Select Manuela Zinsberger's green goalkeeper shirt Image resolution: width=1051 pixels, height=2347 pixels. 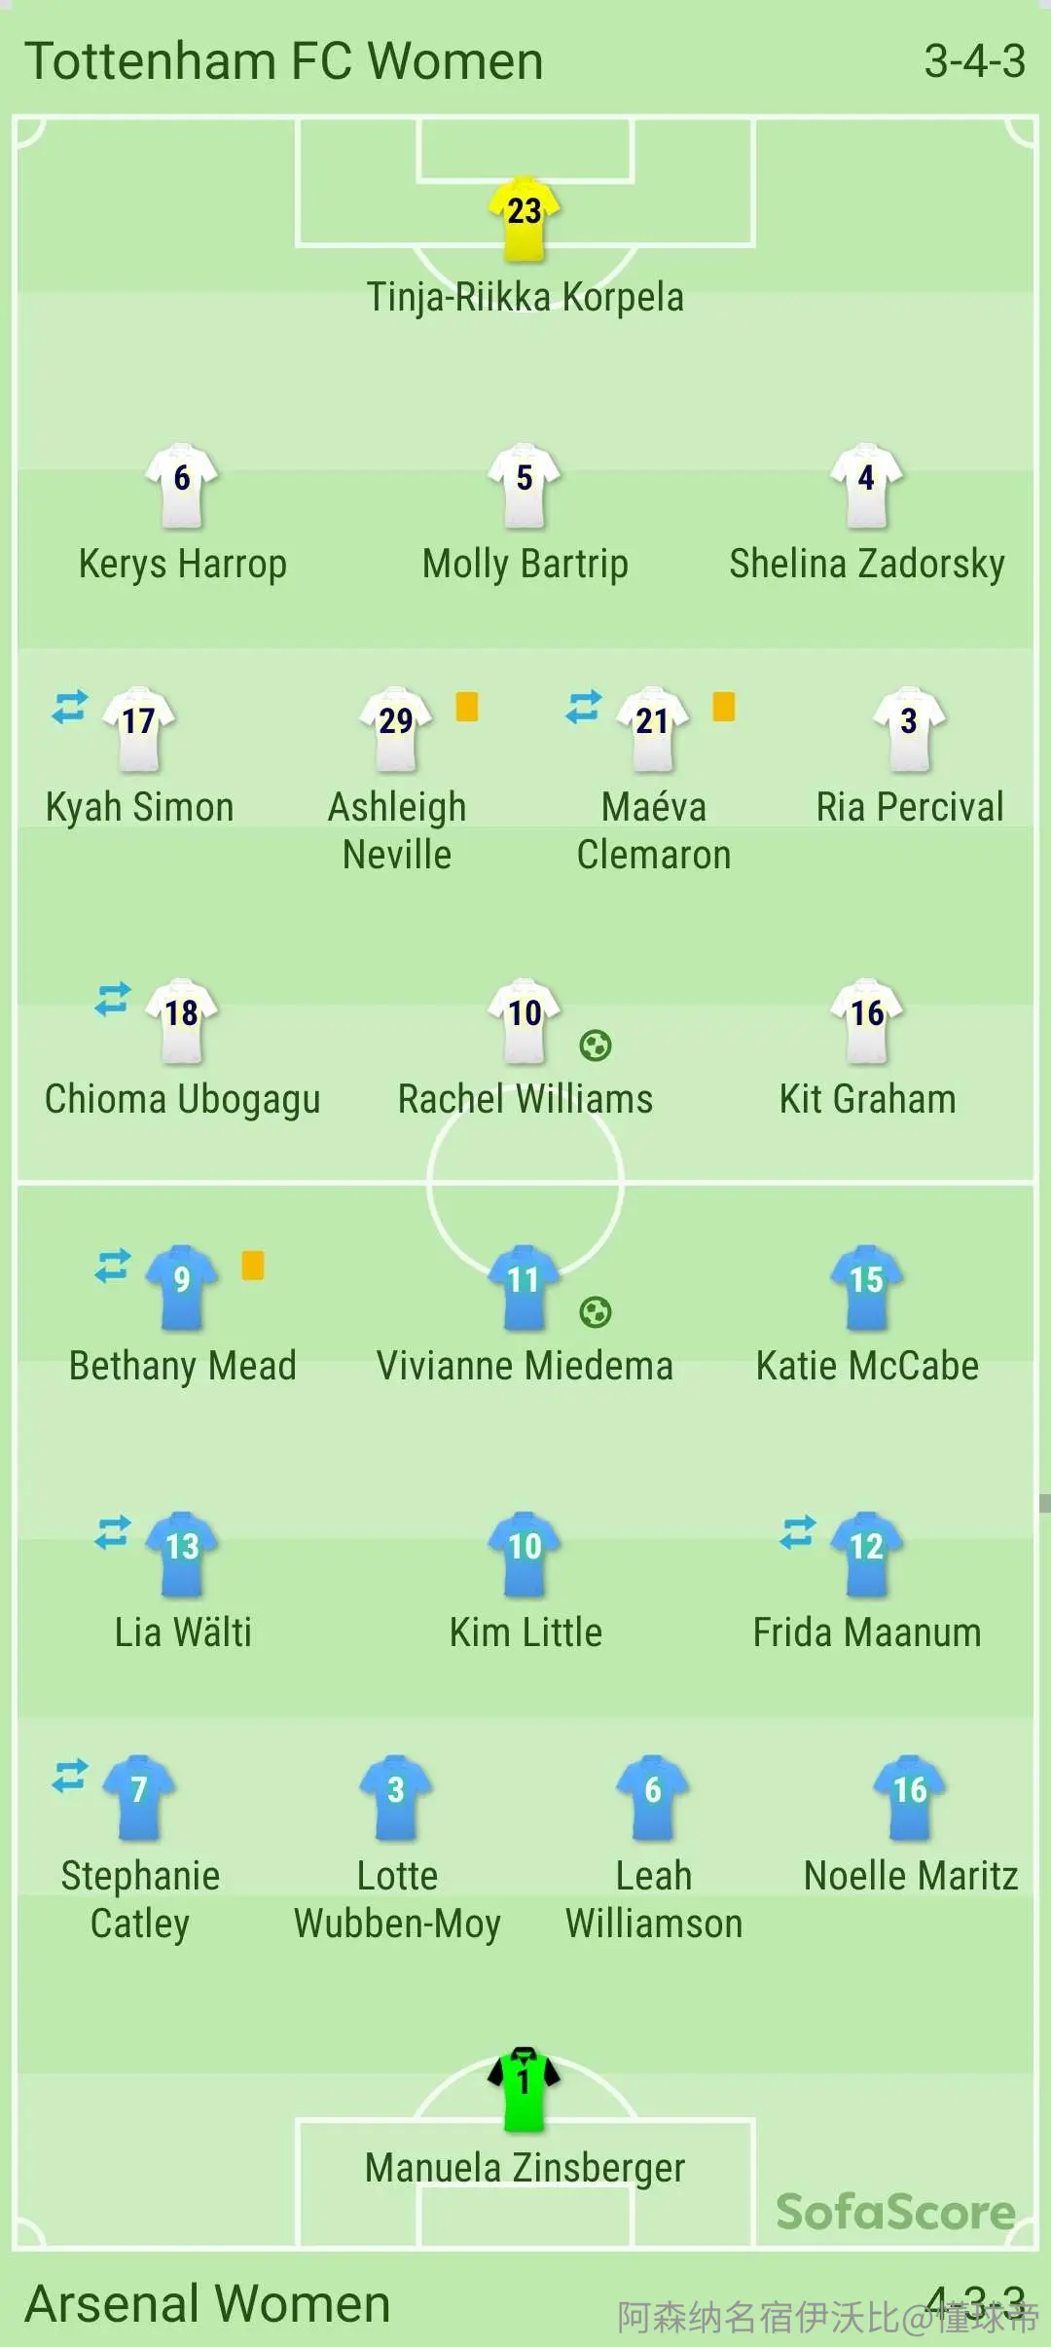525,2089
